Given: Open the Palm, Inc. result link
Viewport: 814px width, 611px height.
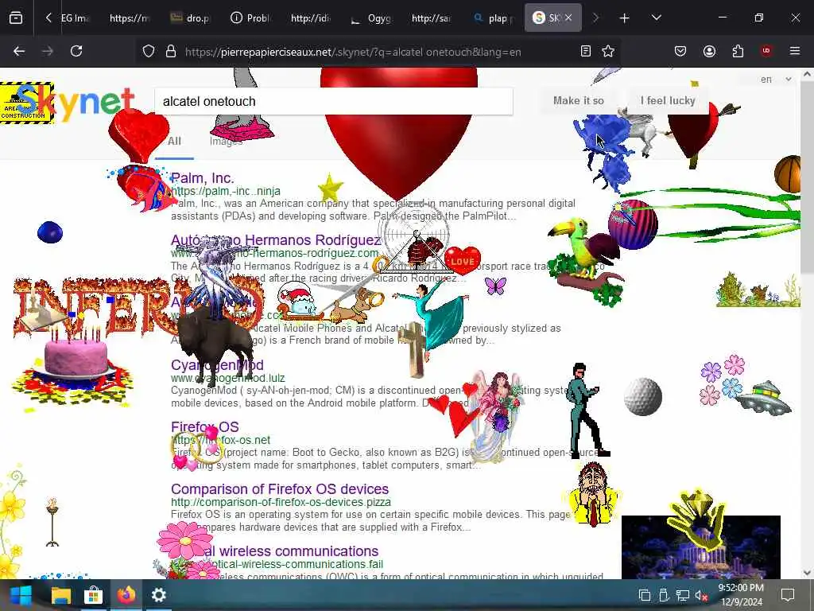Looking at the screenshot, I should click(x=203, y=178).
